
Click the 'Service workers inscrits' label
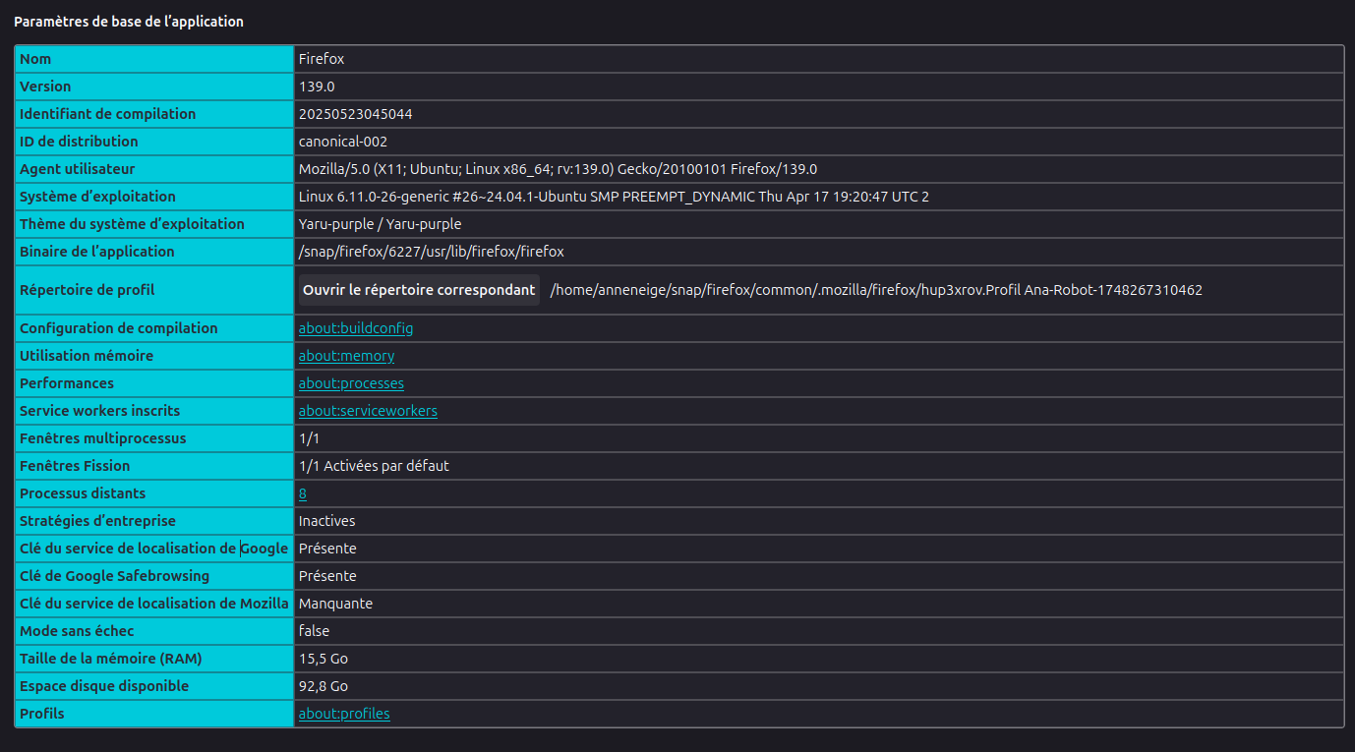[100, 411]
